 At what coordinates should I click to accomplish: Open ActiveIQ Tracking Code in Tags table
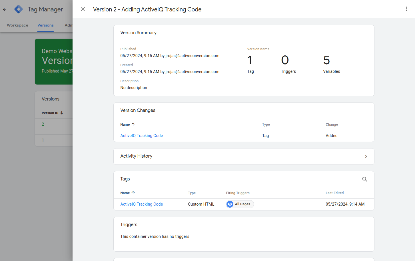click(x=142, y=204)
